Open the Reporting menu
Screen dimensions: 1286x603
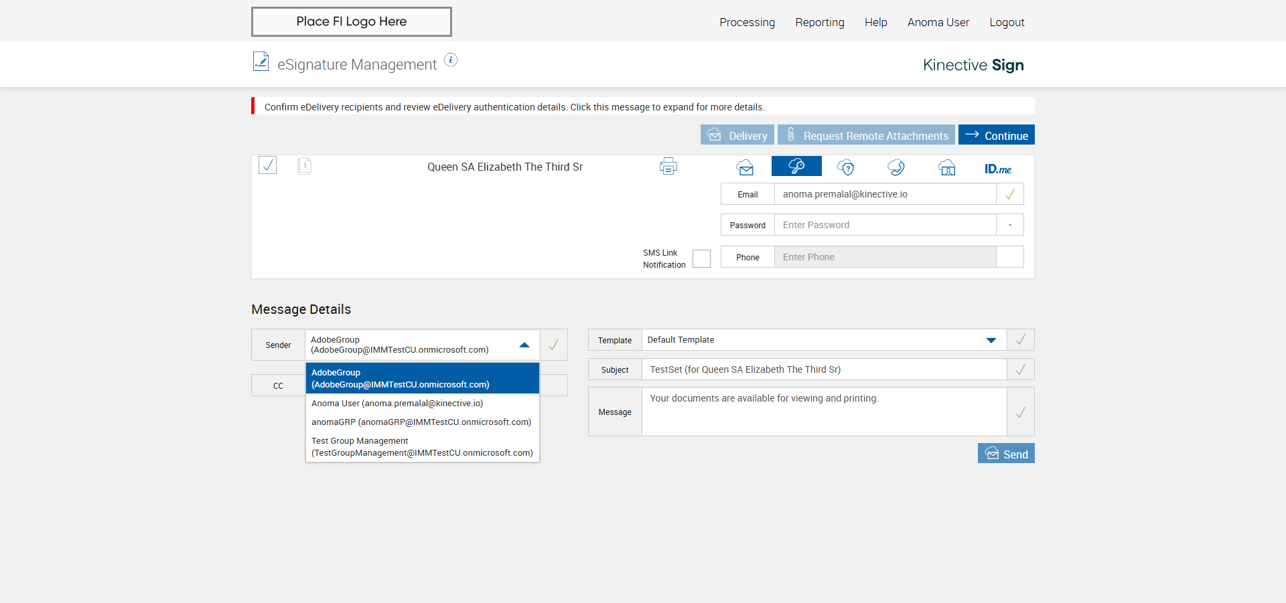pos(819,22)
